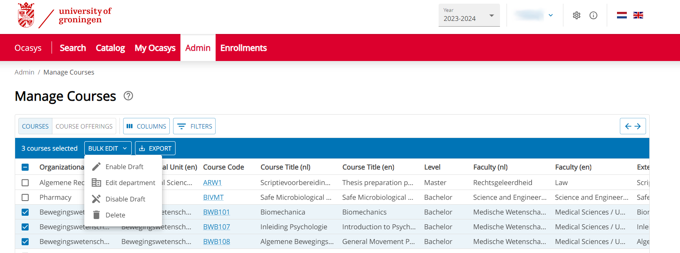Check the Pharmacy row checkbox
The image size is (680, 253).
coord(25,197)
